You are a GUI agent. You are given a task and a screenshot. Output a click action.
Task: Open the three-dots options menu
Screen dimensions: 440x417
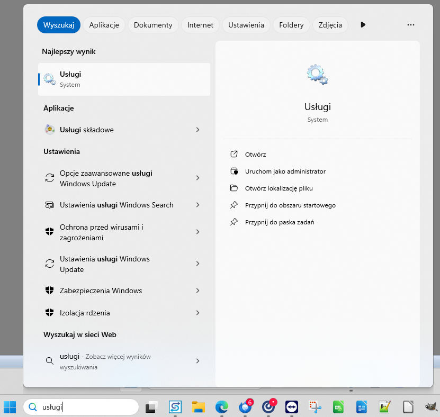(410, 25)
